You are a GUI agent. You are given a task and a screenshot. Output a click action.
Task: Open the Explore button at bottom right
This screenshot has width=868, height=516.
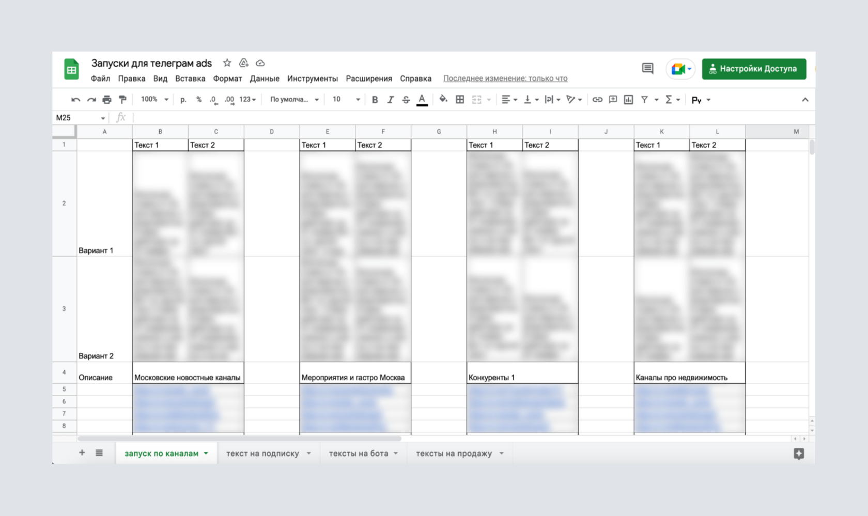pos(799,454)
